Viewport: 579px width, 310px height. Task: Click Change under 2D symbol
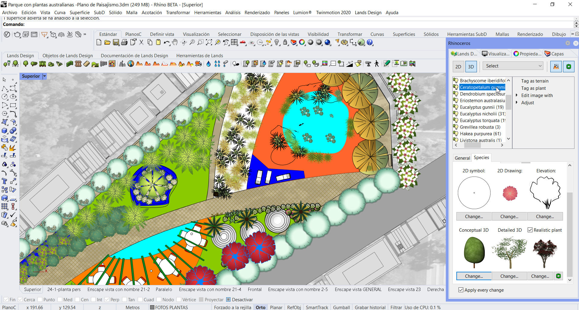point(474,216)
